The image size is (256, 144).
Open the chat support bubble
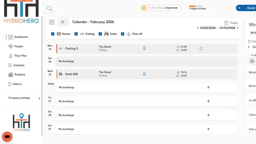pos(7,137)
